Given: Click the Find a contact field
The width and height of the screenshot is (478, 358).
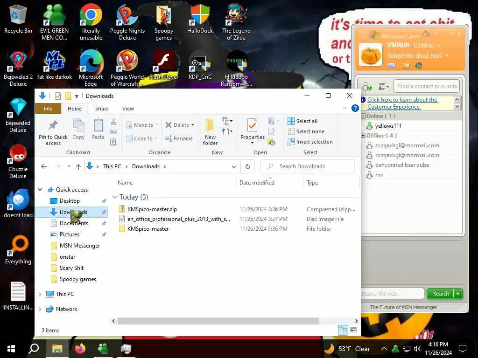Looking at the screenshot, I should click(426, 86).
